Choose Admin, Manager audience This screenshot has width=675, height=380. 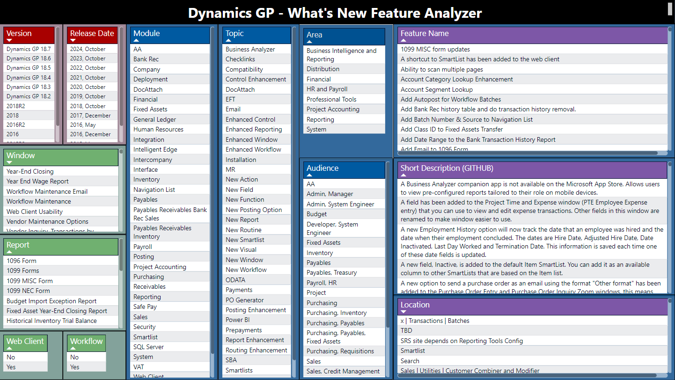pos(344,194)
